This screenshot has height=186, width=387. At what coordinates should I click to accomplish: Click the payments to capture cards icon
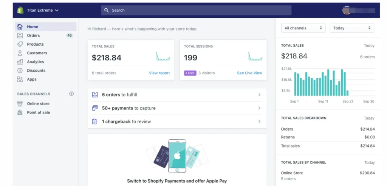[x=94, y=108]
